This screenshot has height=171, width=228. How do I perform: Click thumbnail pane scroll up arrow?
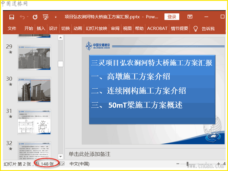click(60, 38)
